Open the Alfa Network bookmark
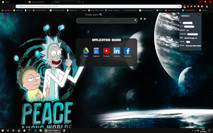The image size is (213, 133). (x=58, y=10)
